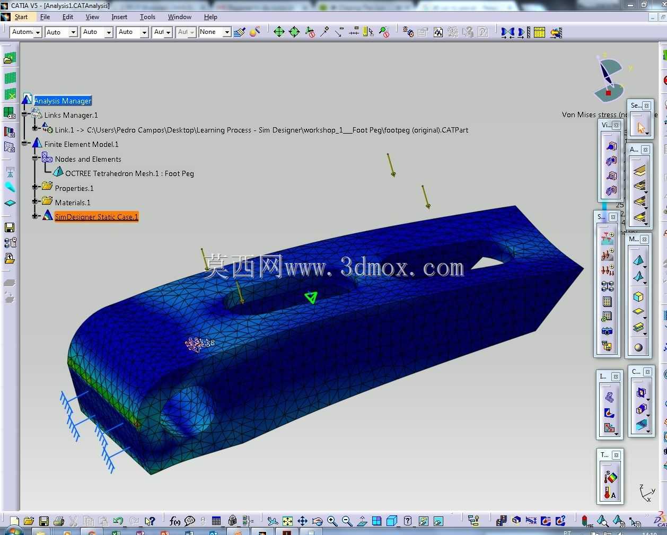Image resolution: width=667 pixels, height=535 pixels.
Task: Expand the Properties.1 folder
Action: coord(36,187)
